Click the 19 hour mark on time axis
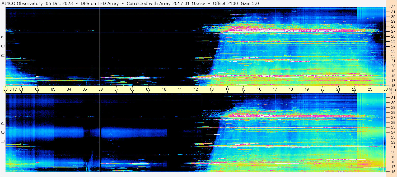 307,89
